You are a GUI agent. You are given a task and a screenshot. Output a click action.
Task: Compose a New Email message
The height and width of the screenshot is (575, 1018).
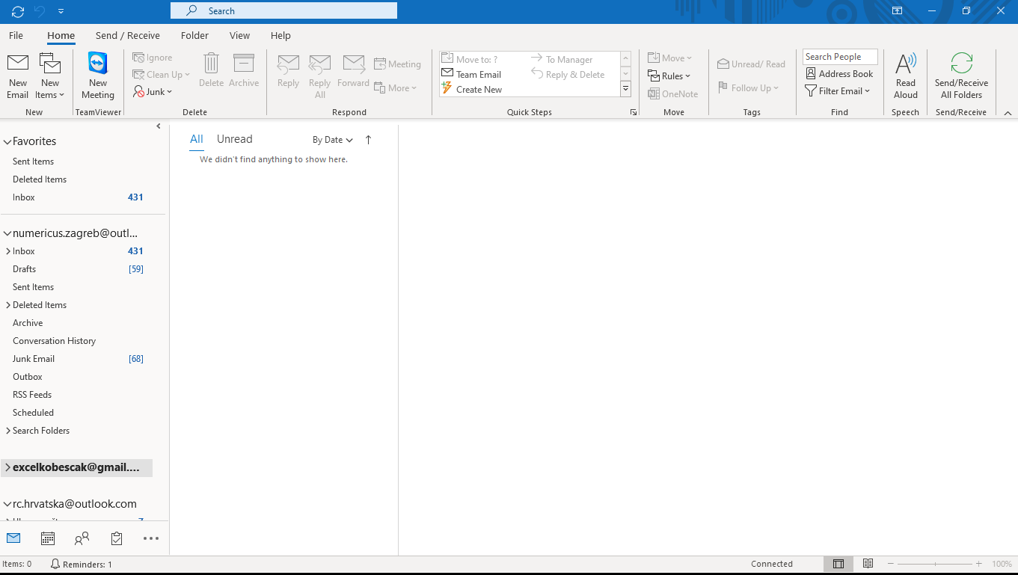point(17,75)
